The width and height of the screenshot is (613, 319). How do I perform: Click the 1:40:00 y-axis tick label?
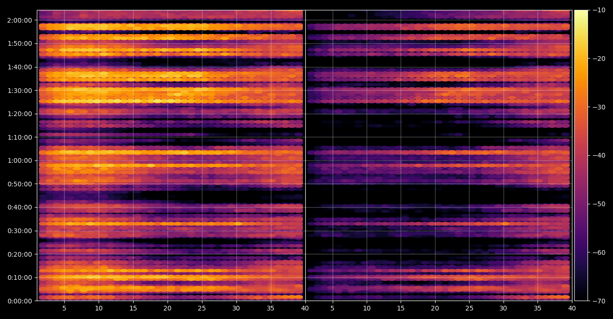(20, 67)
